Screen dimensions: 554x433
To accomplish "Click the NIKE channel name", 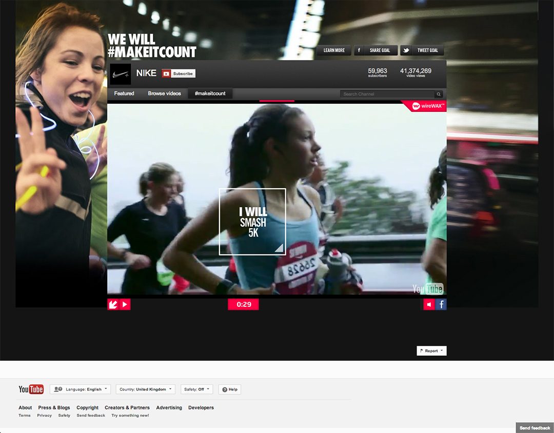I will coord(146,73).
